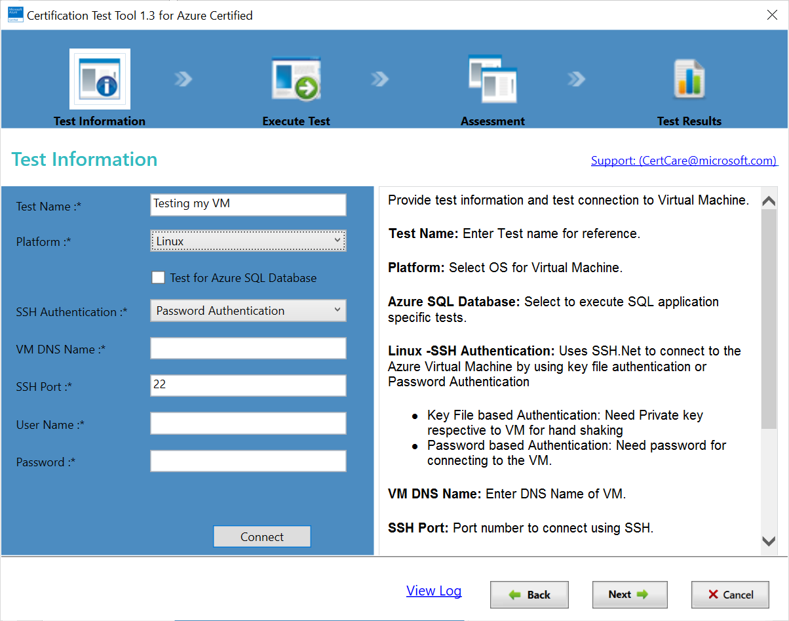Click the help panel scroll down arrow
789x621 pixels.
coord(769,540)
